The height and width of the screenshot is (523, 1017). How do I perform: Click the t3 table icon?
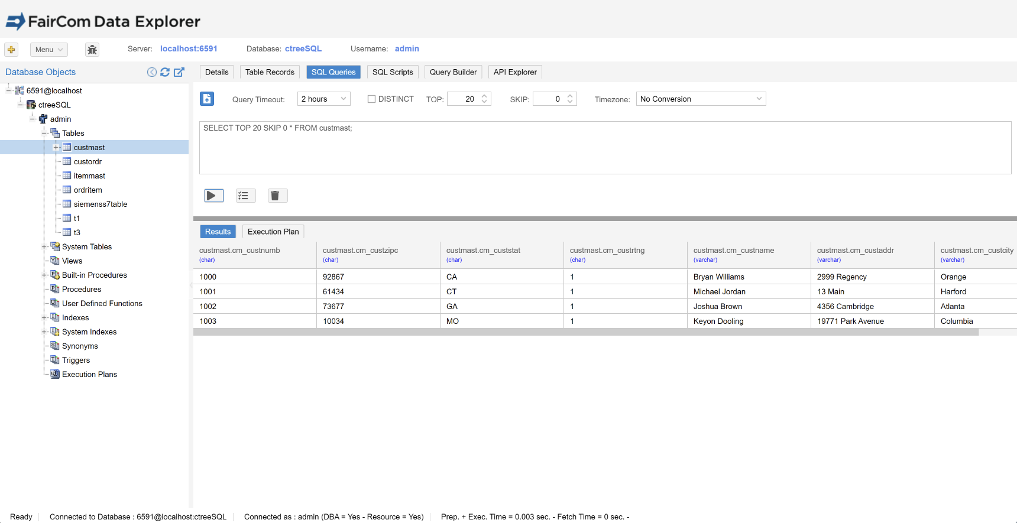[x=67, y=232]
